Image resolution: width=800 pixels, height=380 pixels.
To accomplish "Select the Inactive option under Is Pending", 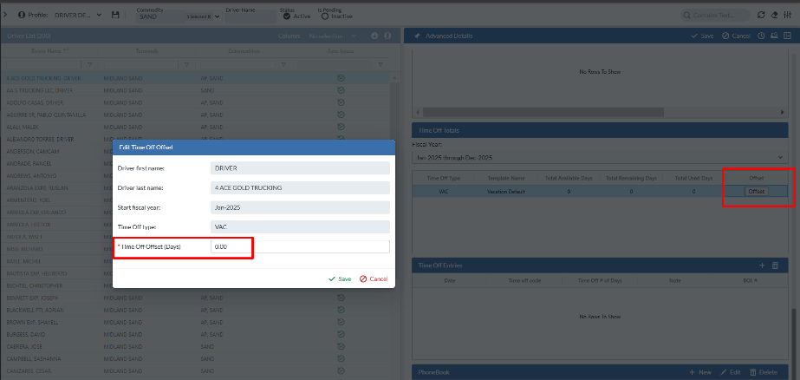I will coord(325,16).
